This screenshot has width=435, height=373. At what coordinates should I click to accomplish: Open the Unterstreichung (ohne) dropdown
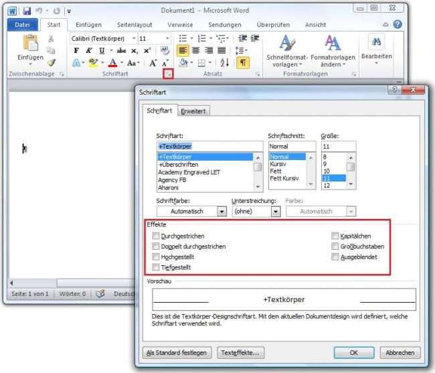(x=275, y=212)
